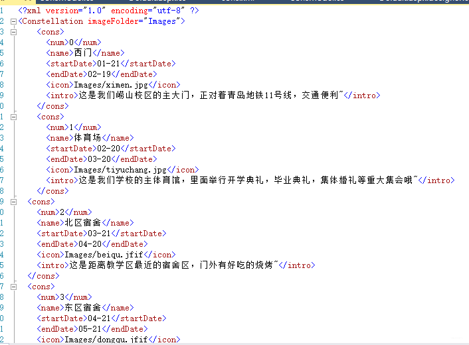Click the startDate value 03-21
Image resolution: width=469 pixels, height=345 pixels.
(x=99, y=234)
